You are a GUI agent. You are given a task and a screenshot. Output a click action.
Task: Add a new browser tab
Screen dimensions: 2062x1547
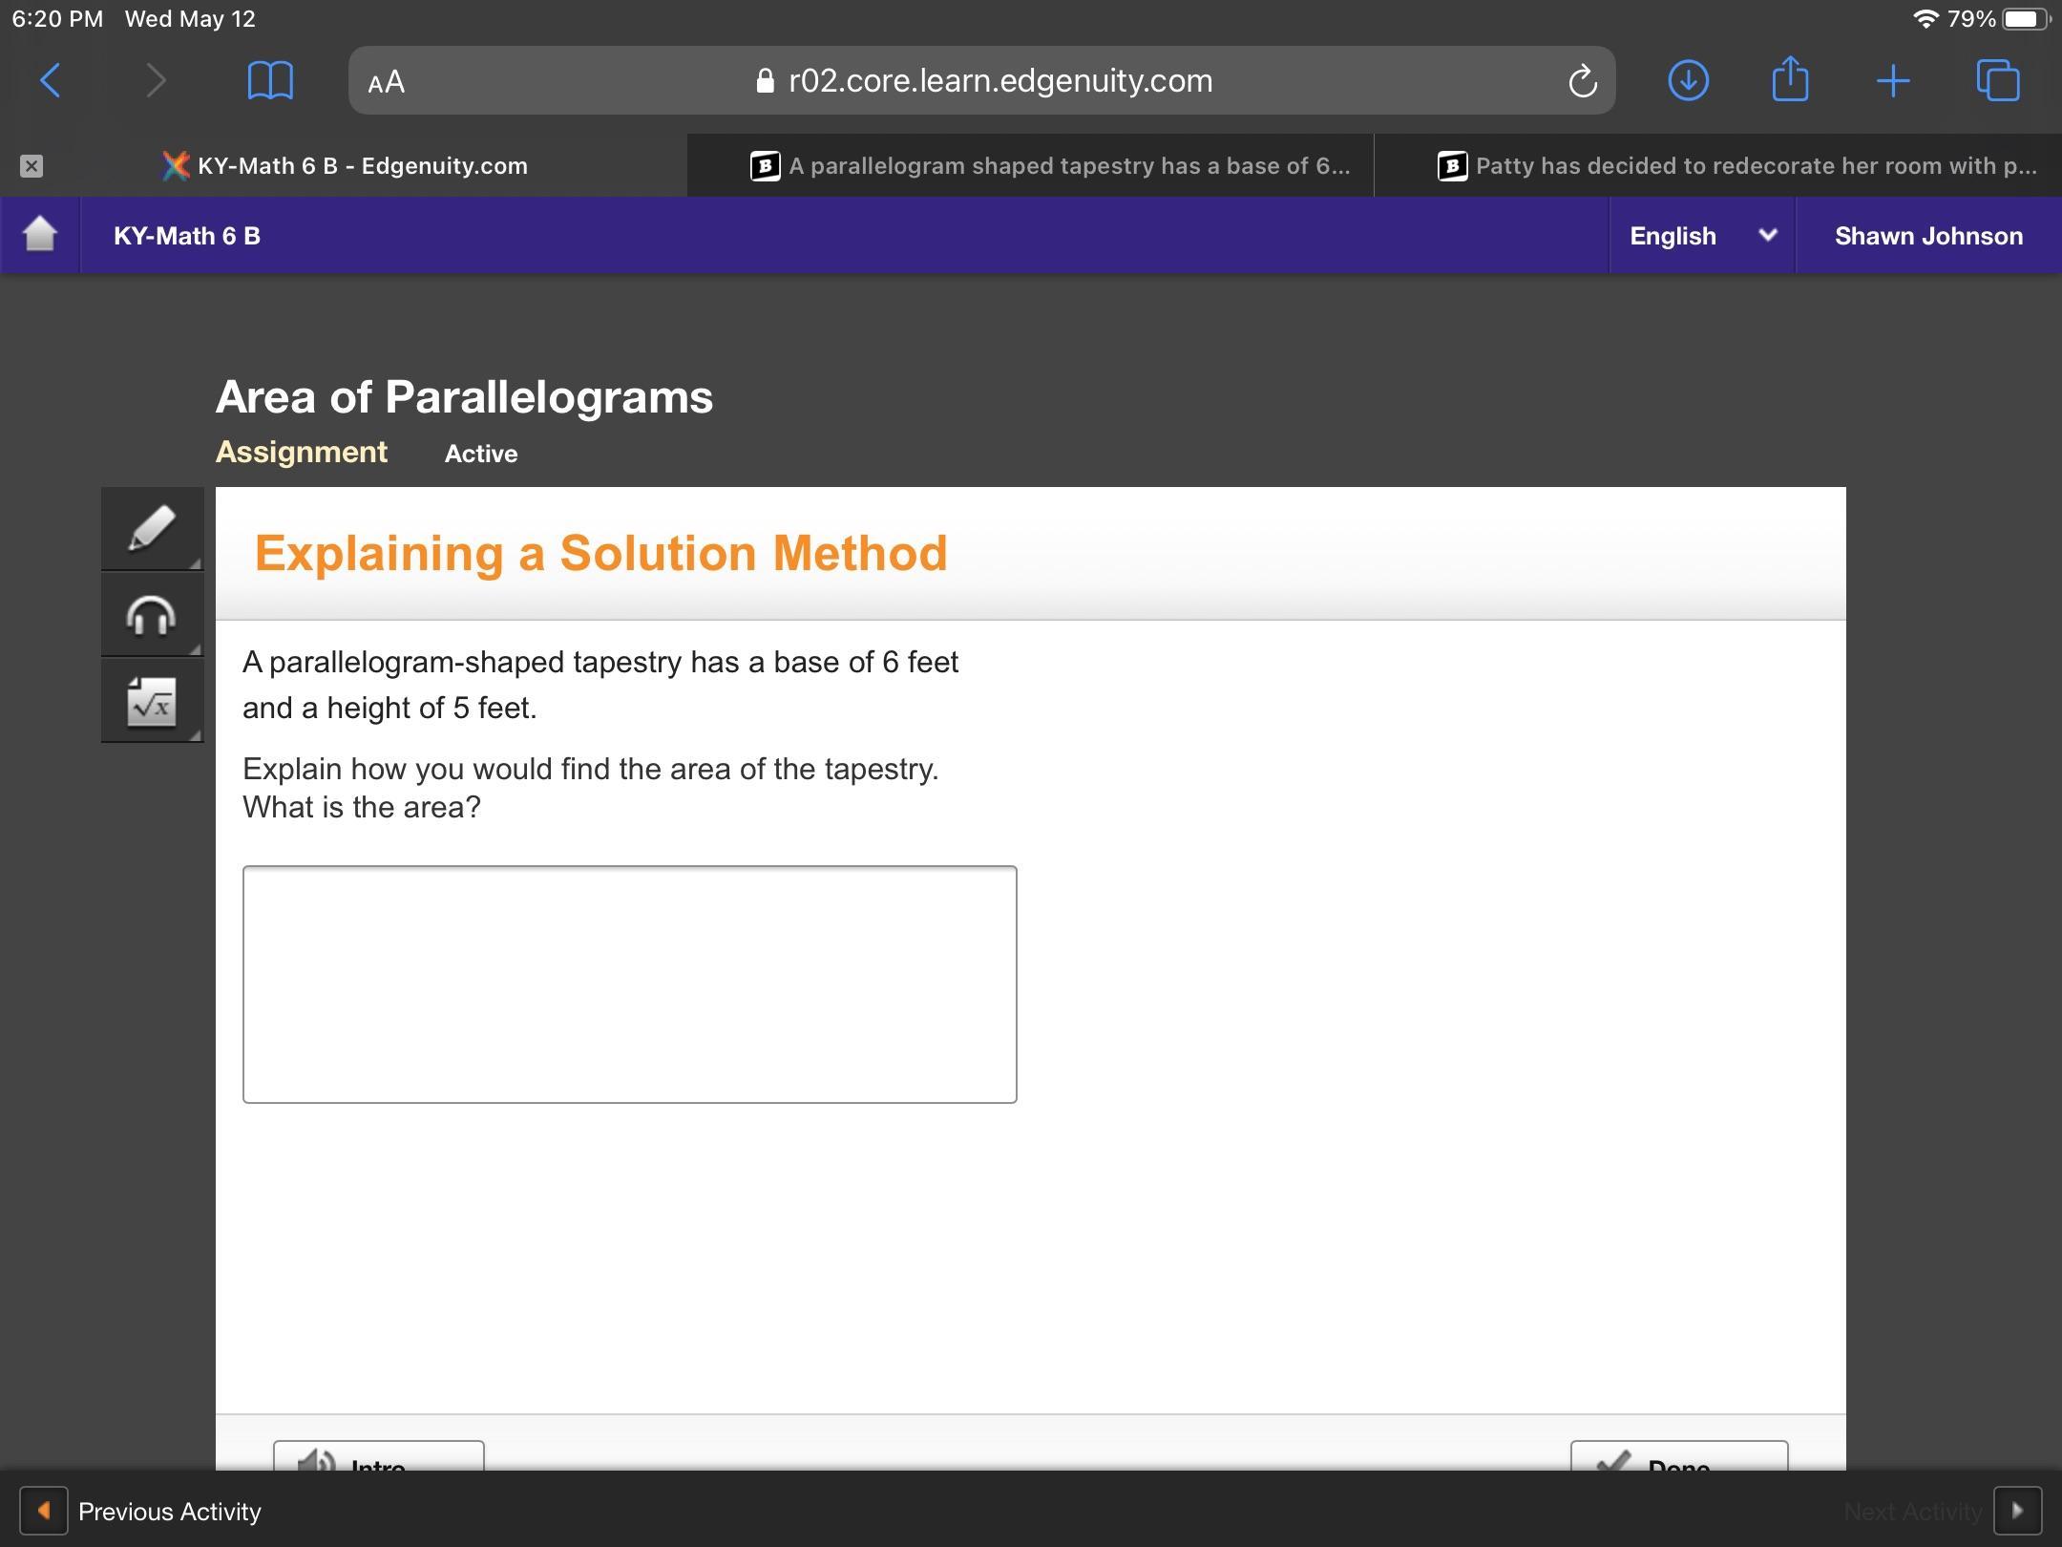point(1892,81)
